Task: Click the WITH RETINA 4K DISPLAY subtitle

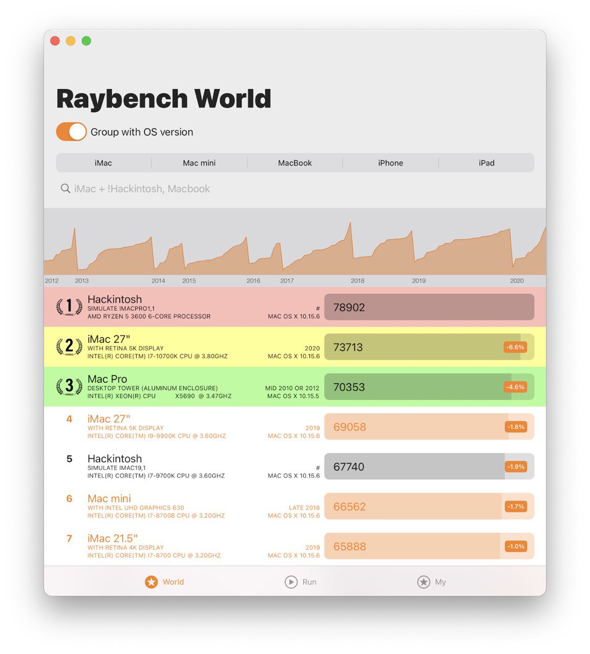Action: [x=126, y=548]
